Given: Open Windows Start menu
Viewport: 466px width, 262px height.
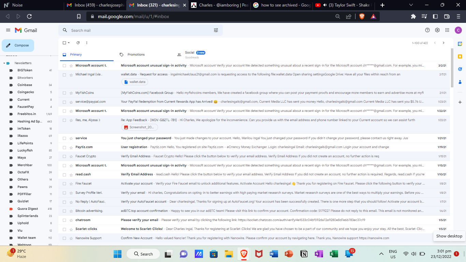Looking at the screenshot, I should point(117,254).
